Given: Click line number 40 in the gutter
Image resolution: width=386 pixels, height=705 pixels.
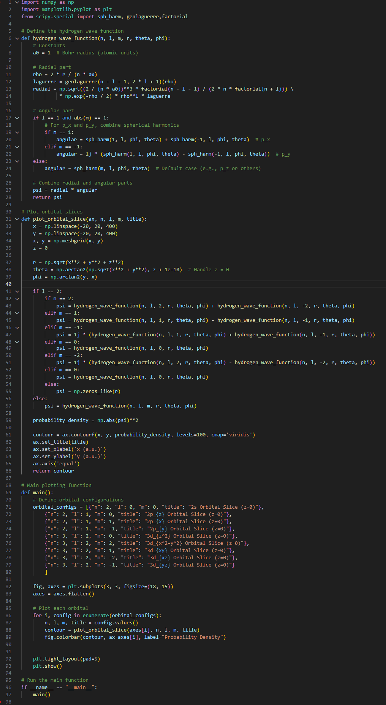Looking at the screenshot, I should (8, 284).
